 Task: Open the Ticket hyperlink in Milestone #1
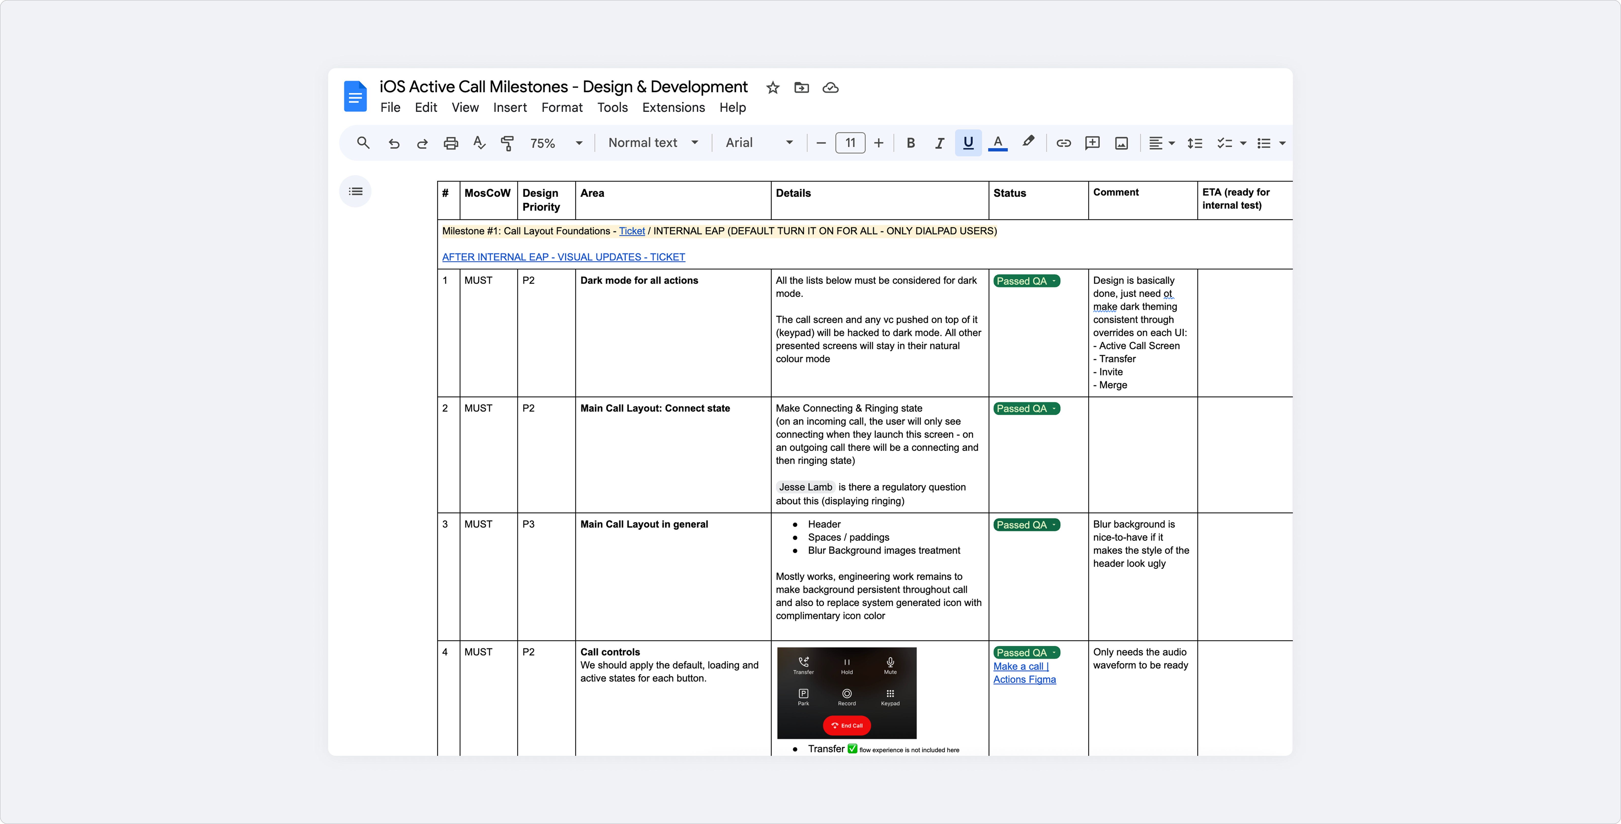point(632,231)
